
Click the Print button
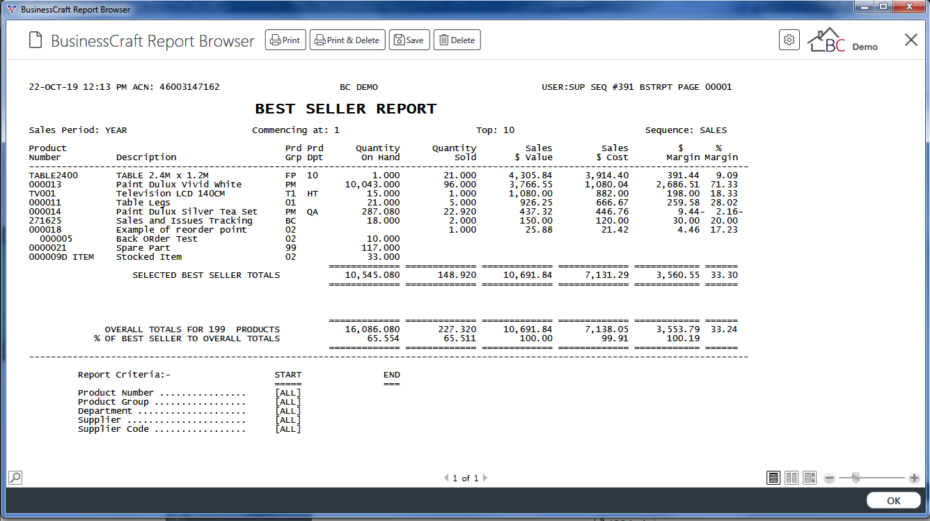pos(285,40)
